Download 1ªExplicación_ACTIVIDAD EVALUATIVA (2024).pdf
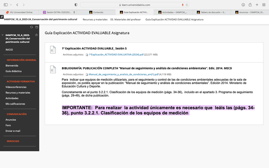 tap(116, 55)
